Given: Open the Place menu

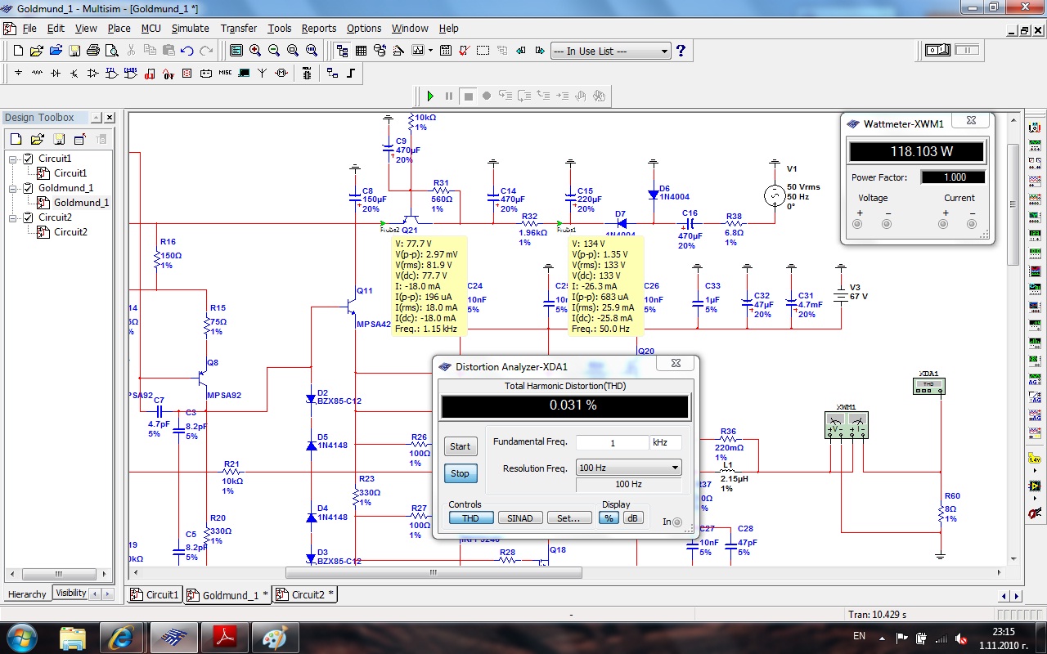Looking at the screenshot, I should pos(119,28).
